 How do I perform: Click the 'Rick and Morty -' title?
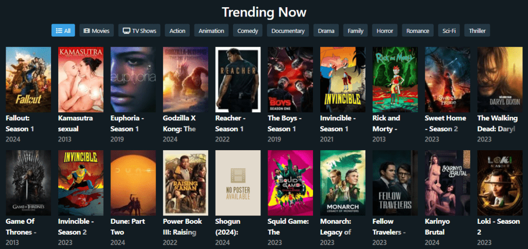386,123
